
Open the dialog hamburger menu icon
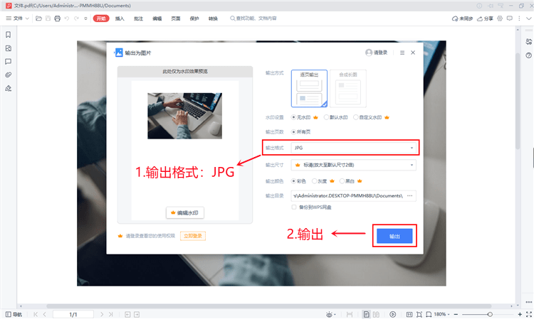402,53
